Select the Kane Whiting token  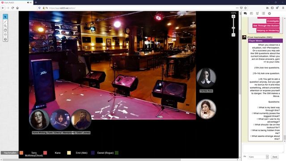coord(39,119)
